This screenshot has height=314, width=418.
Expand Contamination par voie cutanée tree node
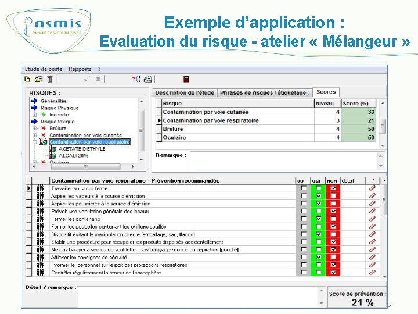34,135
